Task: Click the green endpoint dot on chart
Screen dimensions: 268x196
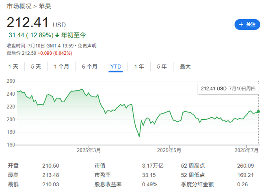Action: (x=259, y=111)
